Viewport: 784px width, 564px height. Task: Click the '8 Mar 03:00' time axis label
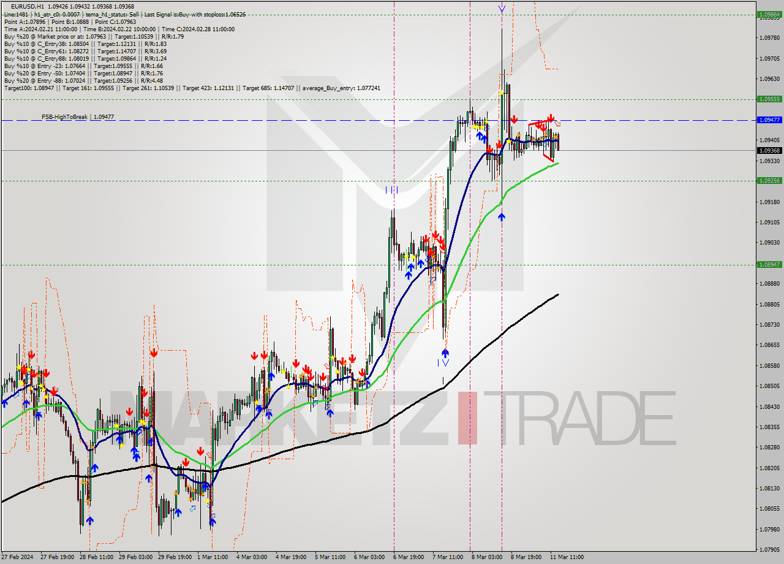(486, 557)
